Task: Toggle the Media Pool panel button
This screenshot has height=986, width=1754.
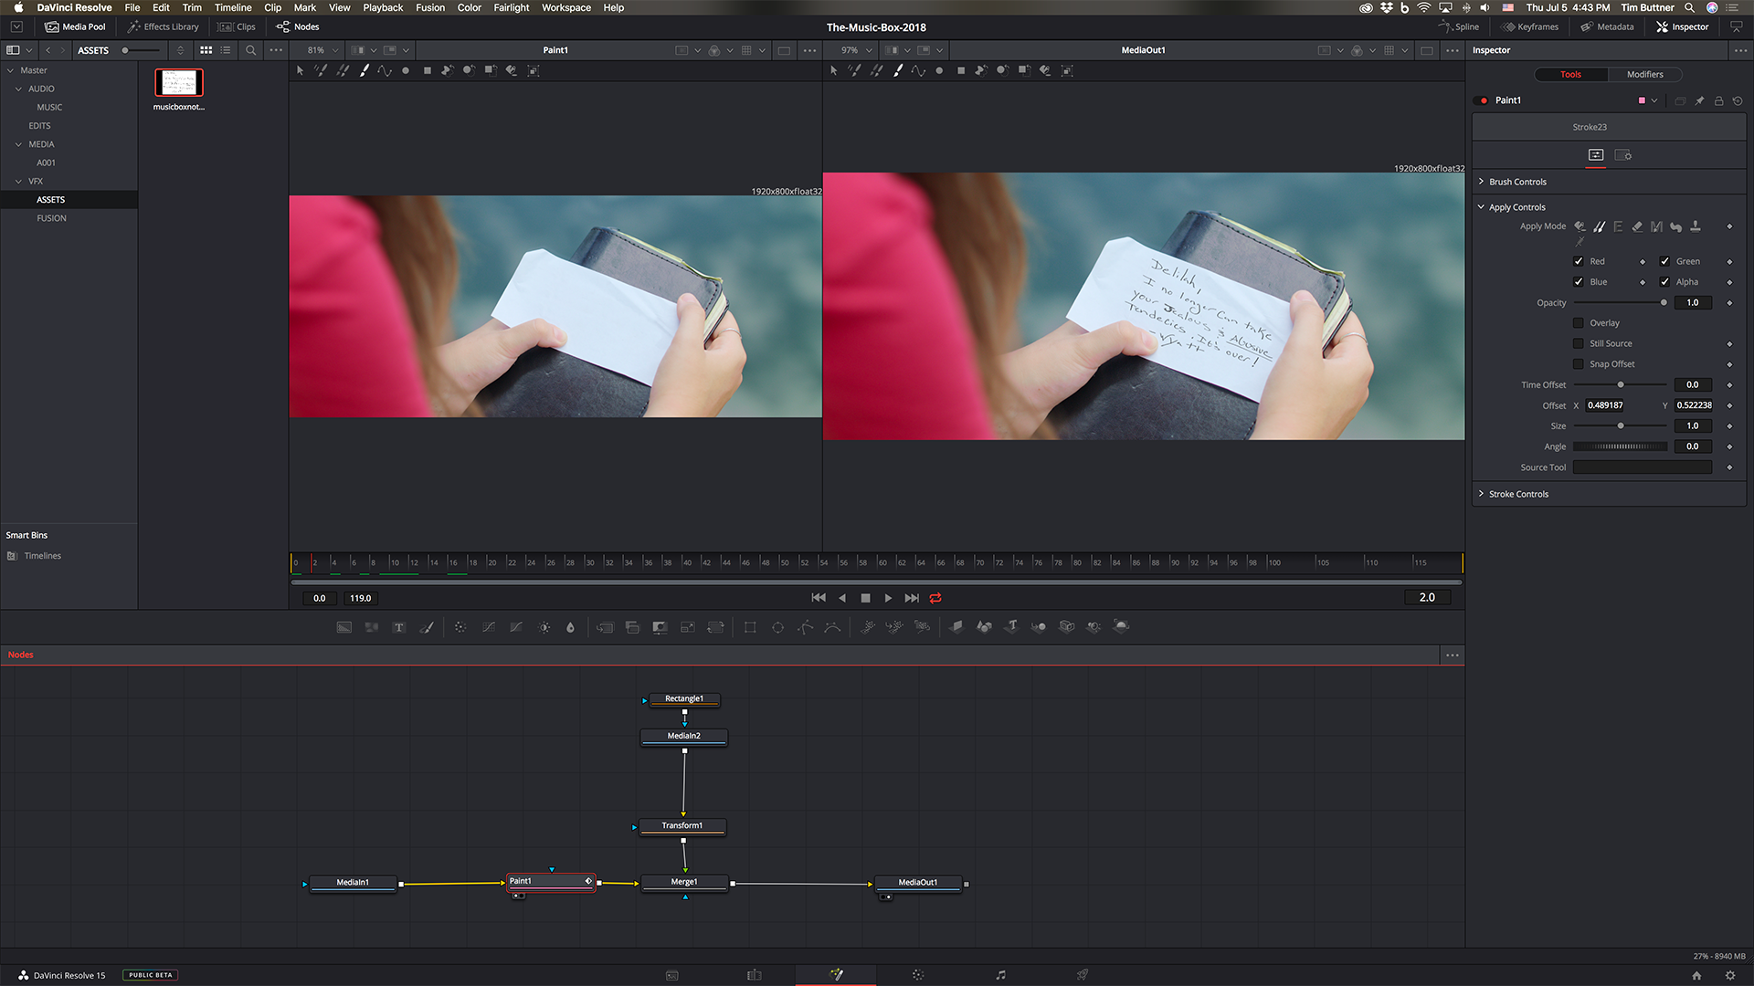Action: pos(76,26)
